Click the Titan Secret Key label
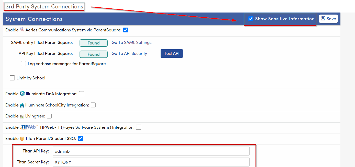Image resolution: width=355 pixels, height=167 pixels. coord(33,162)
